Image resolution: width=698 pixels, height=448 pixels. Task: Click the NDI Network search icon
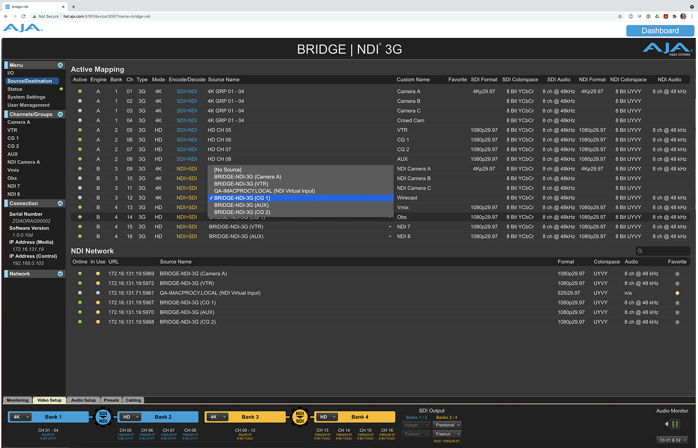640,251
